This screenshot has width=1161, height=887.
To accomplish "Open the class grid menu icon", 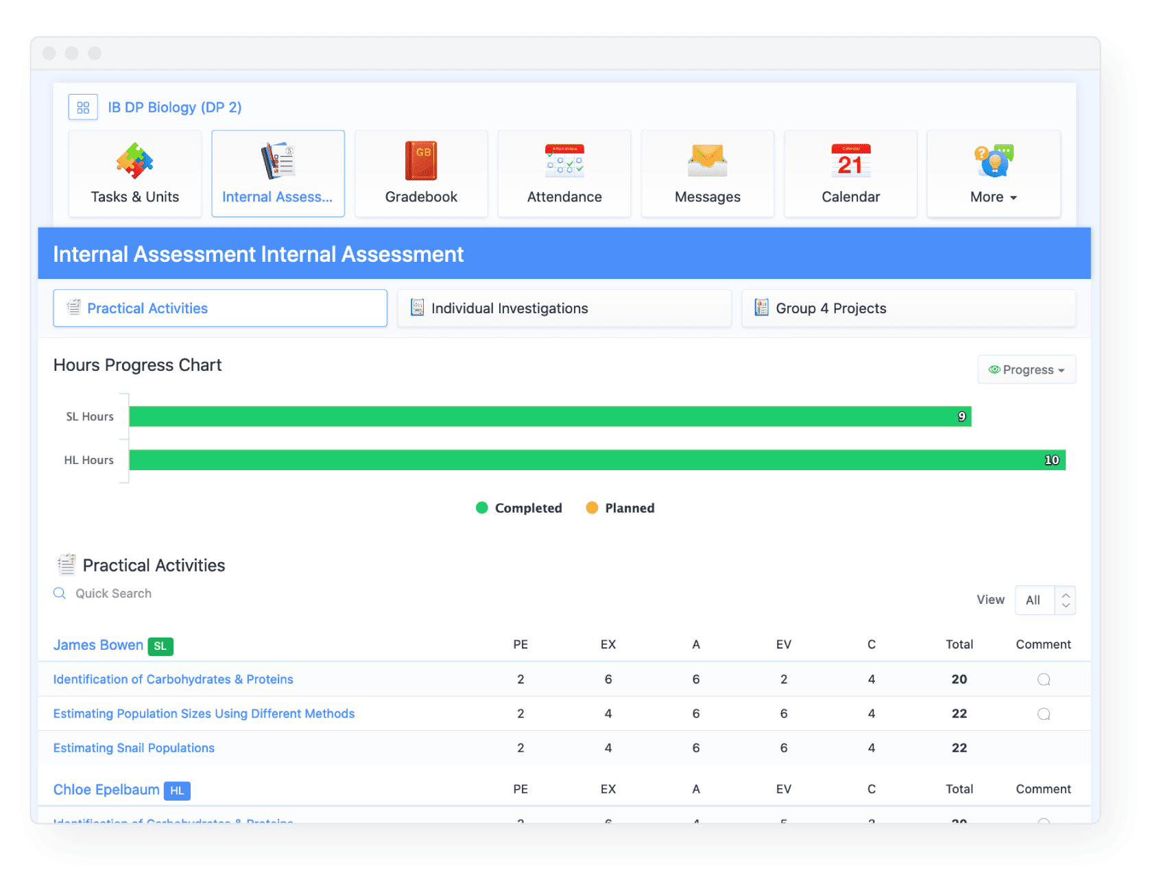I will point(83,108).
